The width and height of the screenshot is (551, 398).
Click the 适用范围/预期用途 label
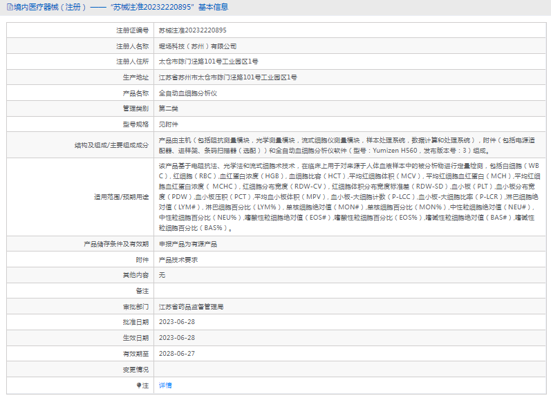[121, 197]
